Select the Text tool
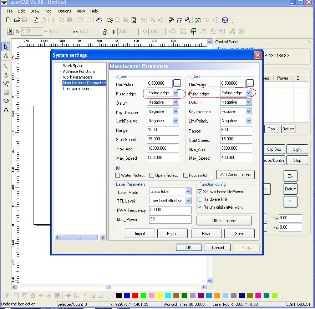315x309 pixels. [6, 110]
